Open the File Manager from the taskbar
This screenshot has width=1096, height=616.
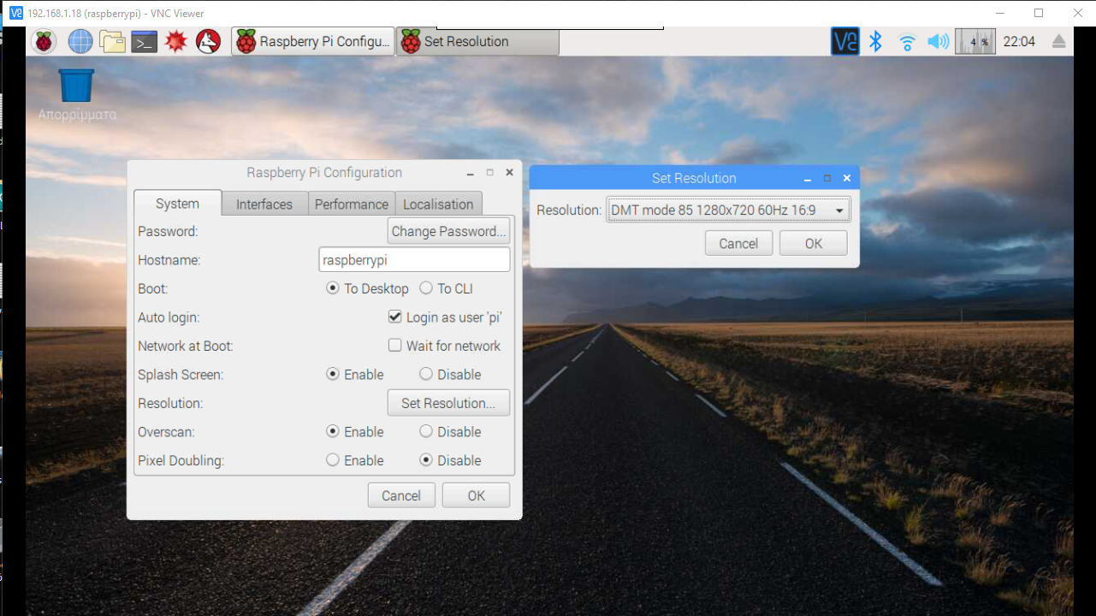(x=114, y=40)
